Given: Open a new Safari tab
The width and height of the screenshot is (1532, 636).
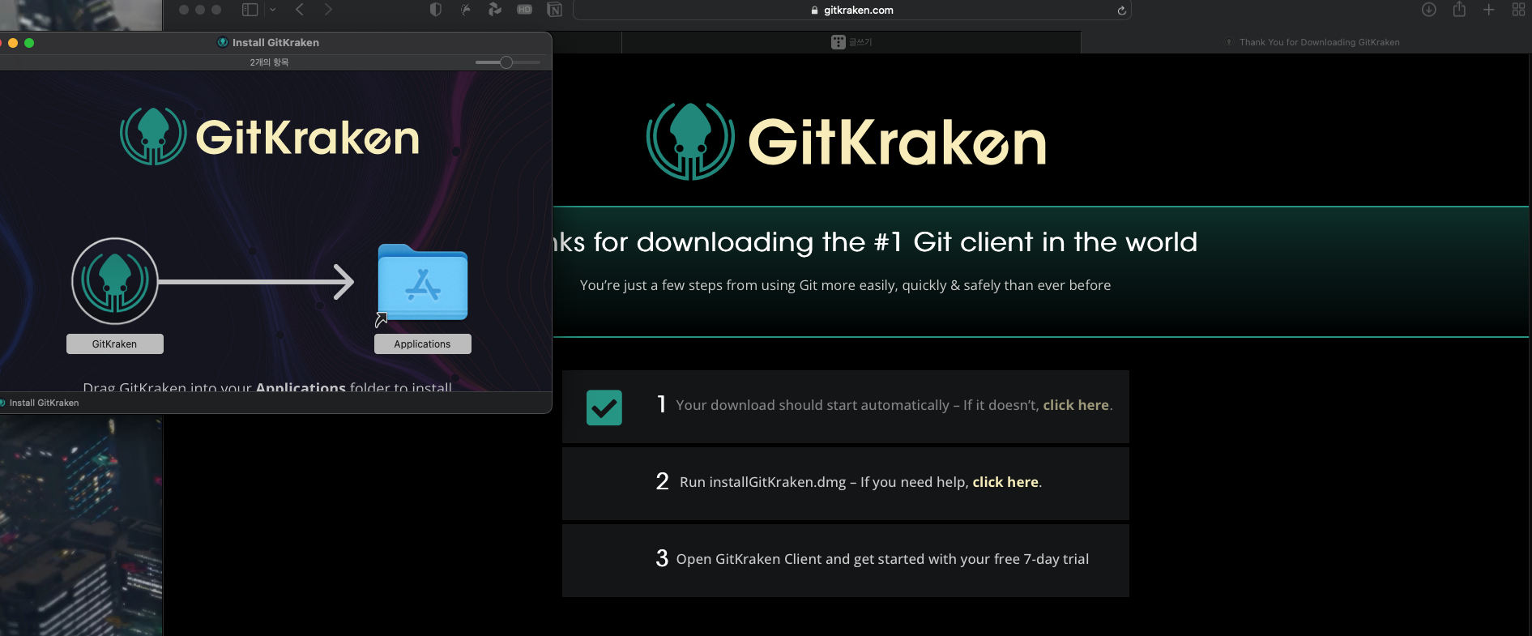Looking at the screenshot, I should pos(1489,10).
